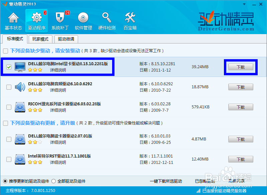Check the DELL音频驱动6.10.0.6292 checkbox
The image size is (267, 195).
[9, 87]
